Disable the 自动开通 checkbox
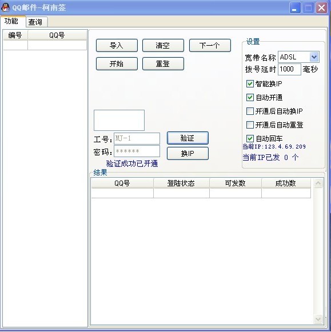The image size is (331, 332). (x=250, y=97)
